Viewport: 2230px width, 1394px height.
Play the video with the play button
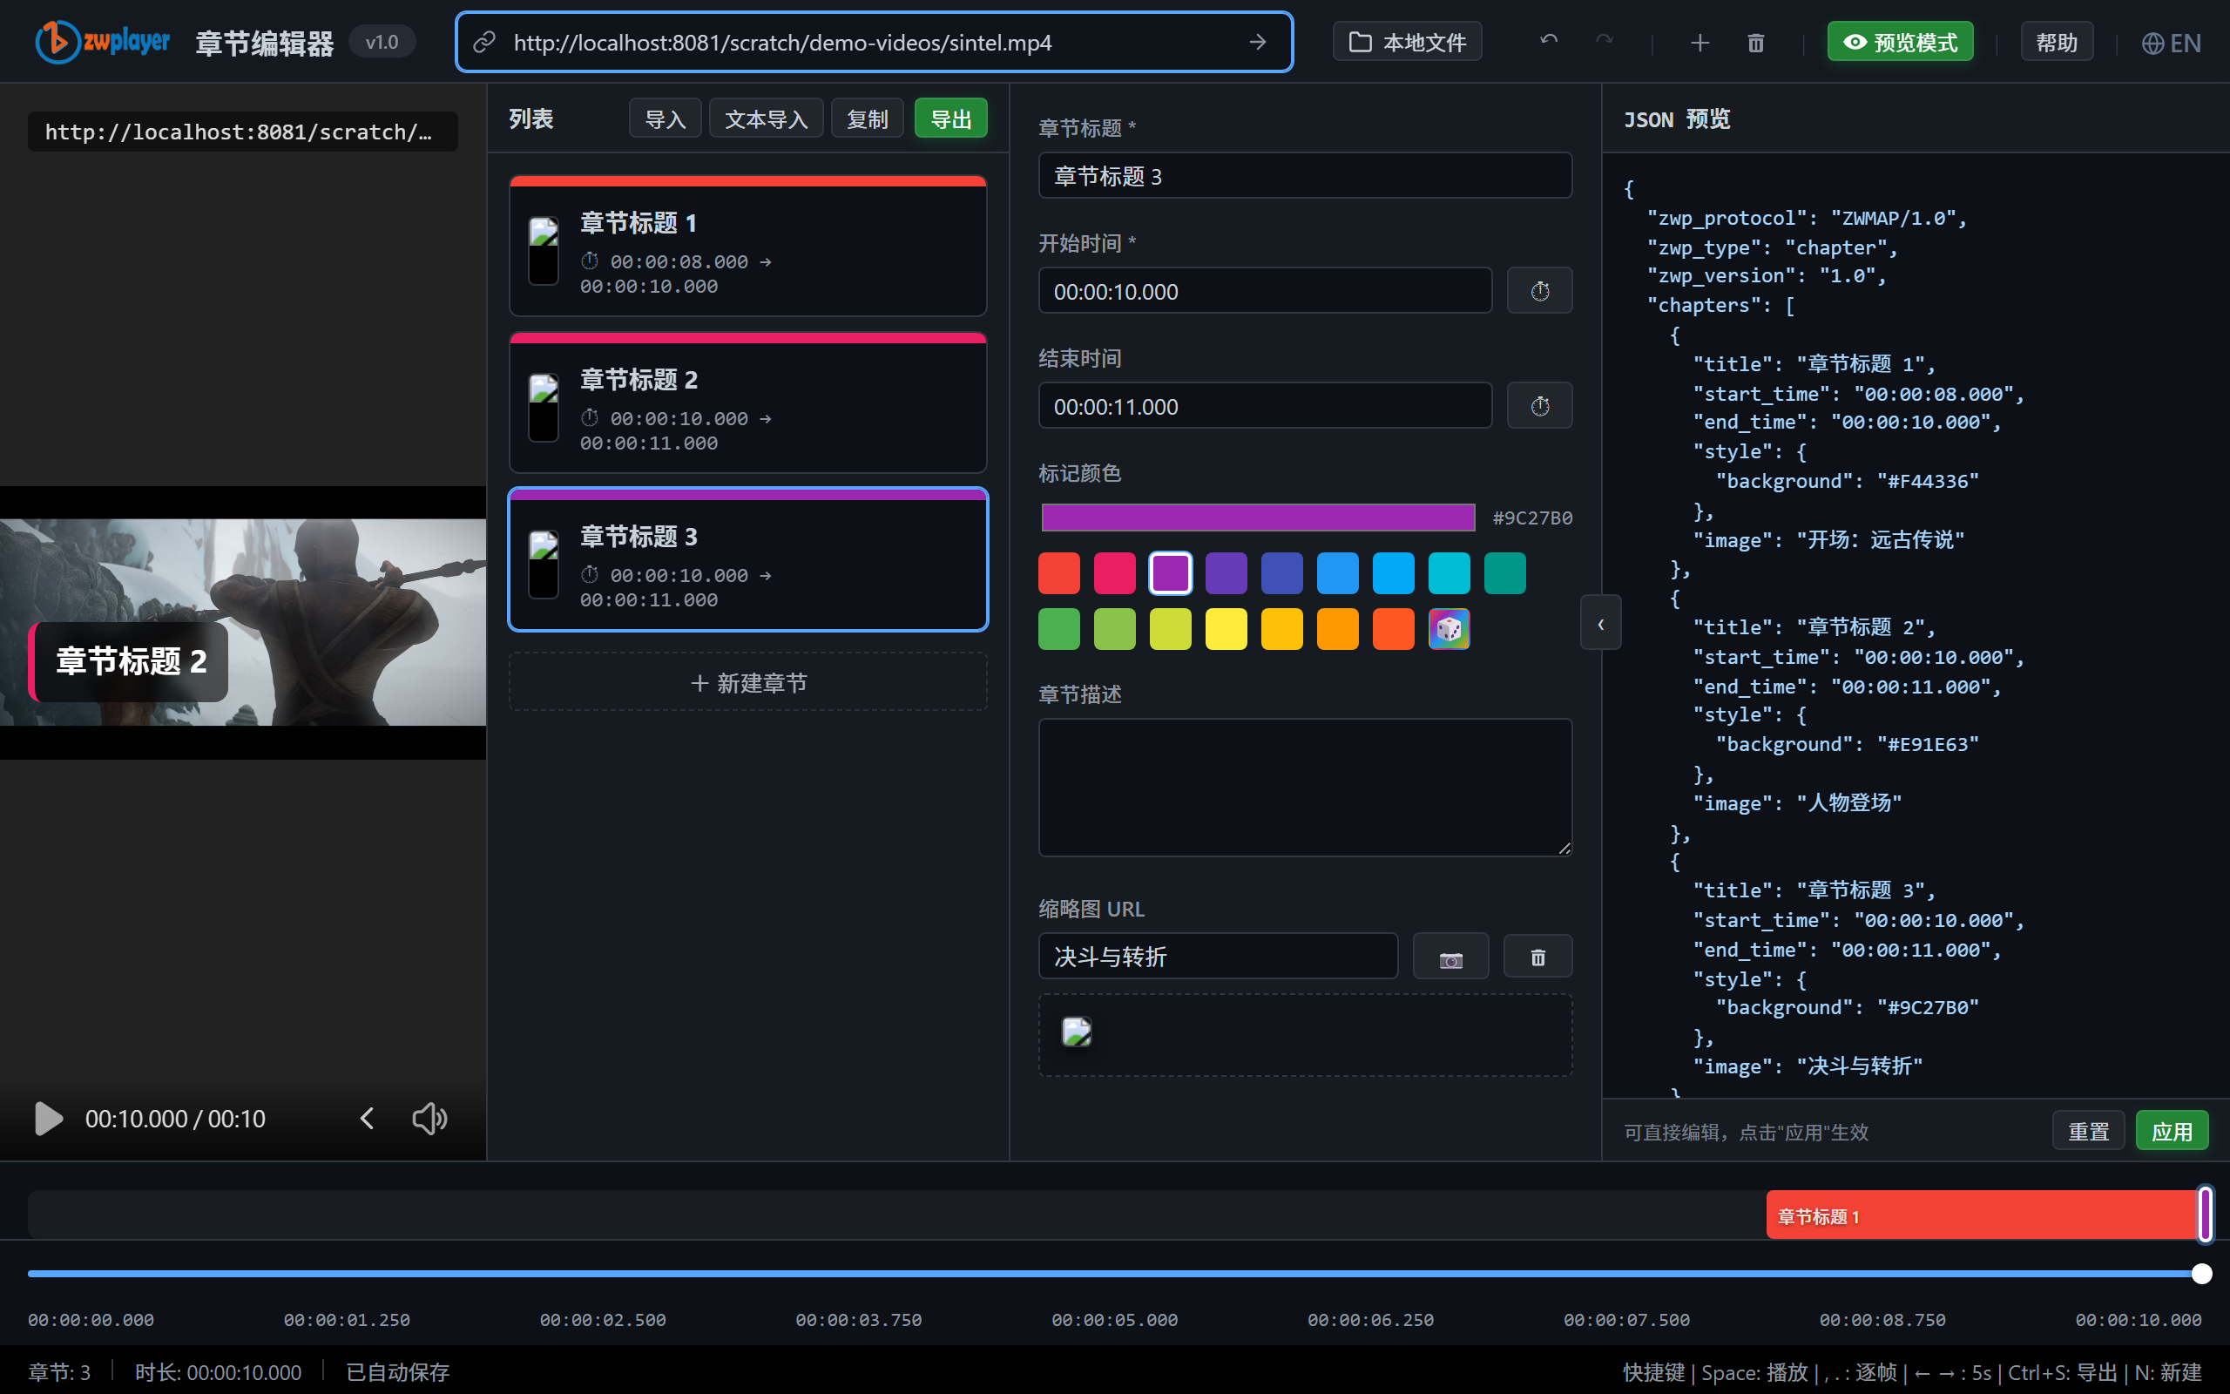pos(48,1119)
